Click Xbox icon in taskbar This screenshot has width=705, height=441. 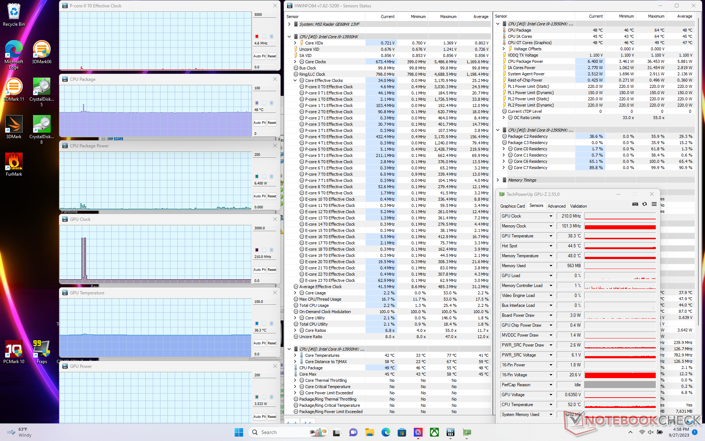[434, 432]
